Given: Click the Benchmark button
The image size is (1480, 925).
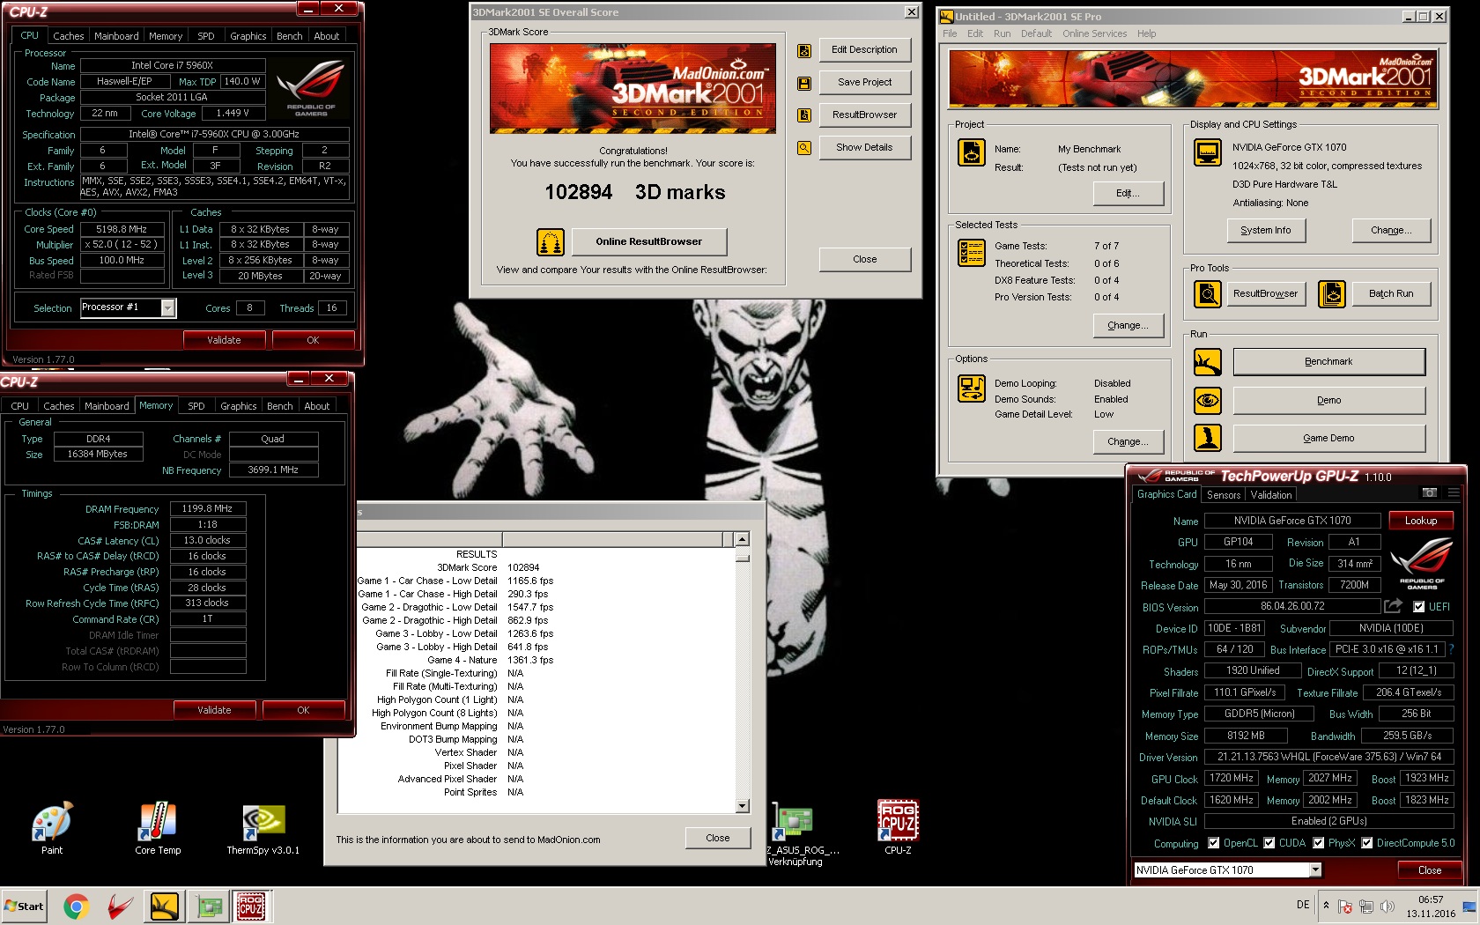Looking at the screenshot, I should pyautogui.click(x=1328, y=362).
